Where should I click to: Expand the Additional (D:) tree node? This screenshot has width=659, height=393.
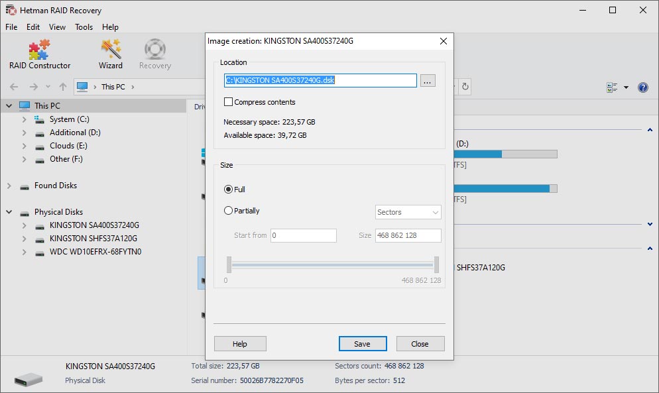[24, 133]
